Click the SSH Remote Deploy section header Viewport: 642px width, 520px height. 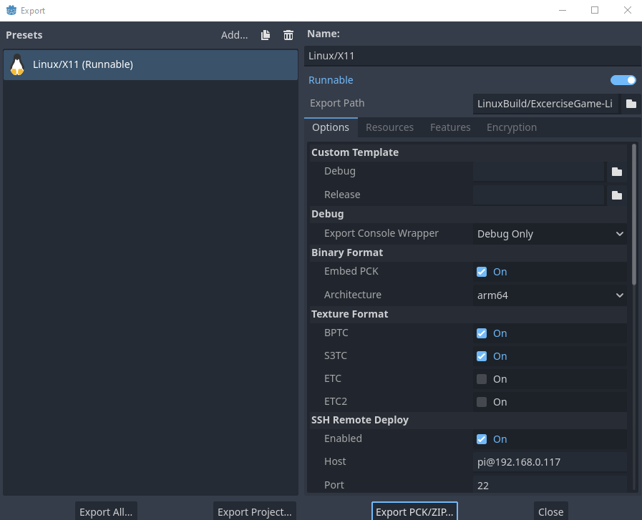[468, 420]
